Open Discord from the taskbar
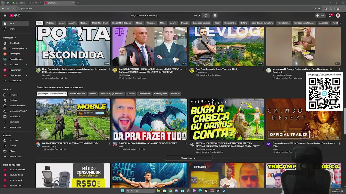Image resolution: width=346 pixels, height=194 pixels. click(176, 191)
